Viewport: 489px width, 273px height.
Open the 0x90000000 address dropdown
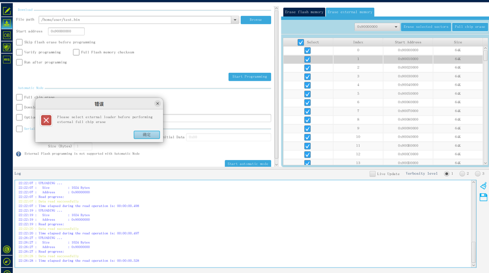pos(377,27)
